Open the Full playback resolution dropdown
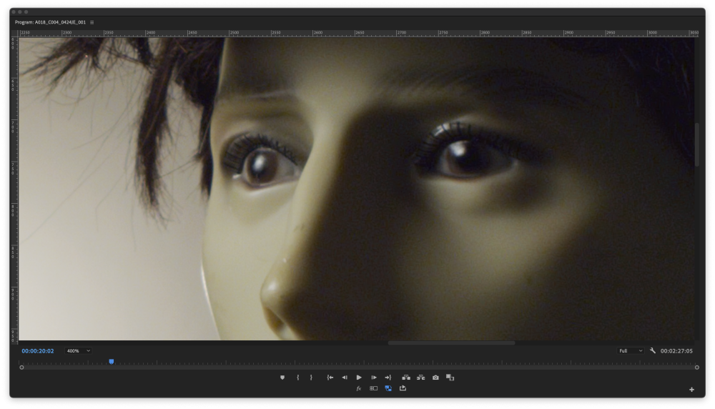The width and height of the screenshot is (715, 409). [631, 351]
